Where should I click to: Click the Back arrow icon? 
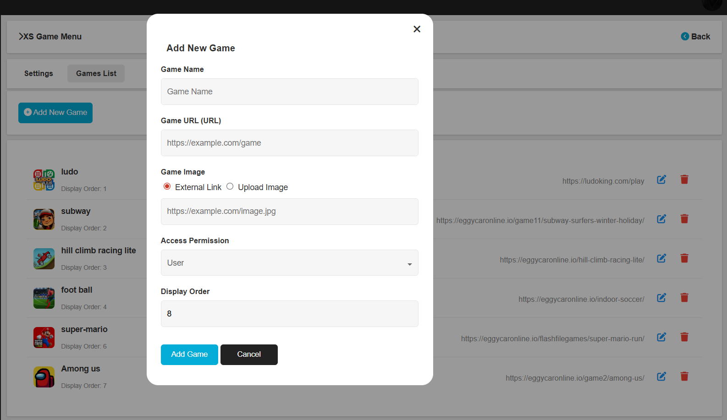pos(685,37)
